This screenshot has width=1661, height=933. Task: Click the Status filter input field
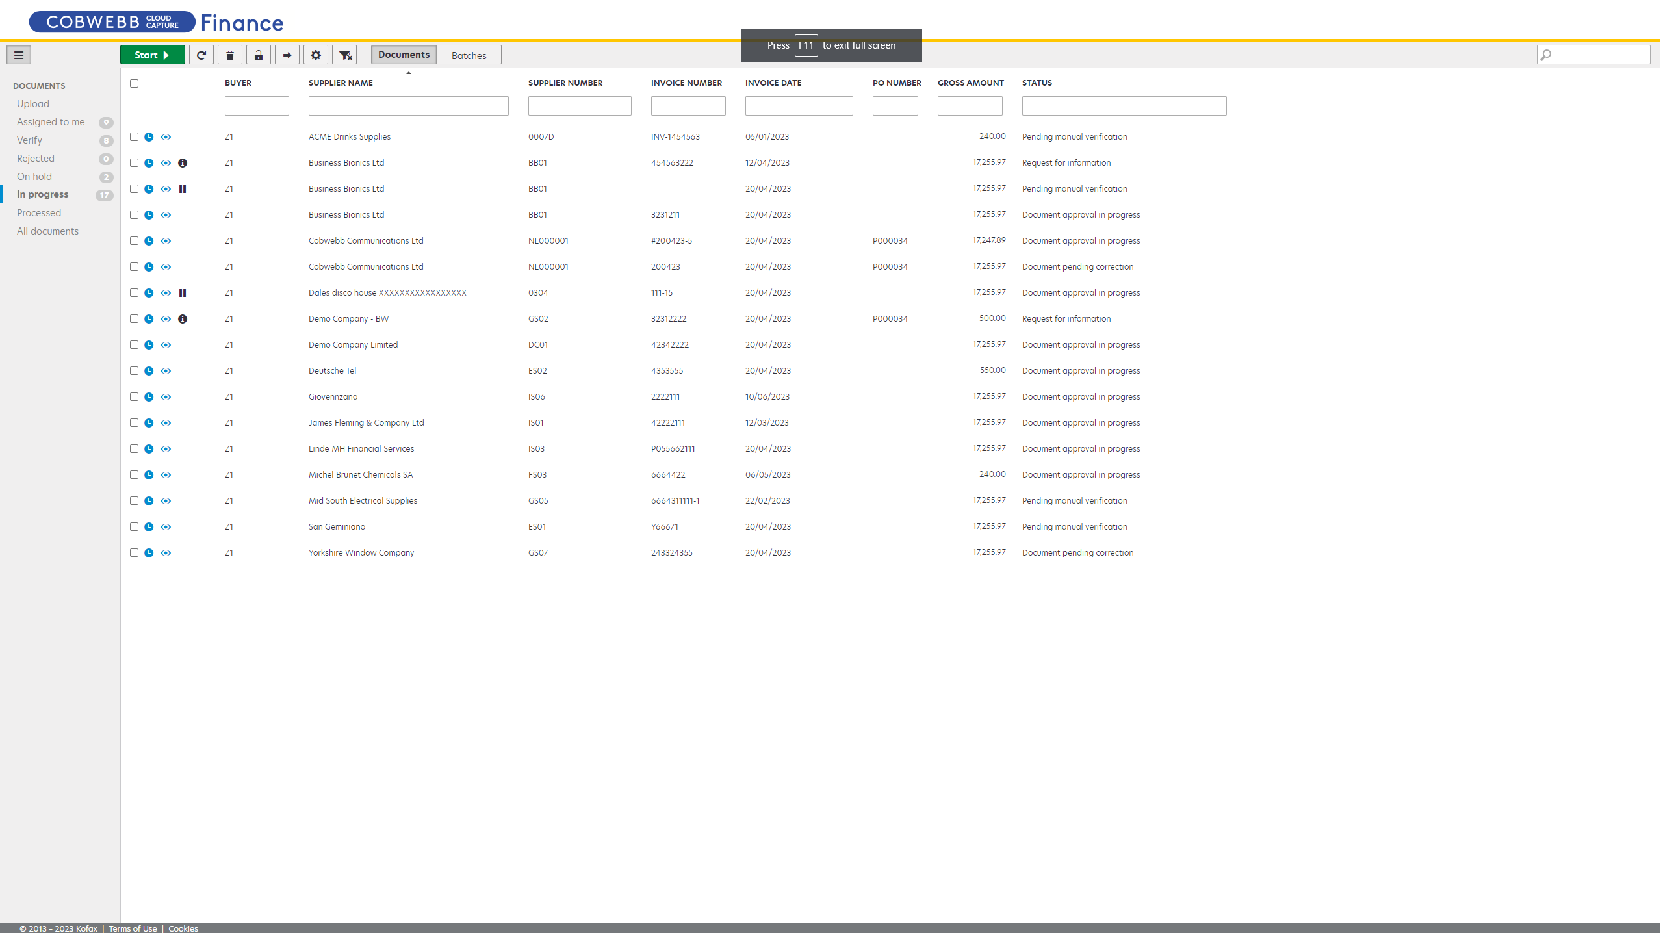1124,106
